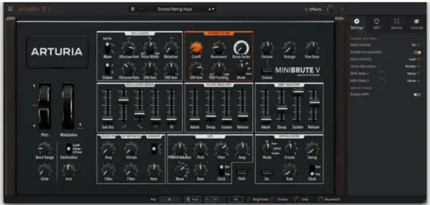This screenshot has width=430, height=205.
Task: Click the vibrato waveform switch
Action: (154, 149)
